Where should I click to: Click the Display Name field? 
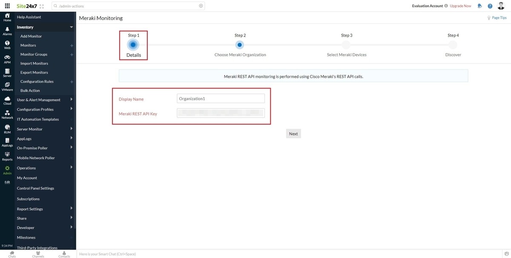[x=221, y=98]
